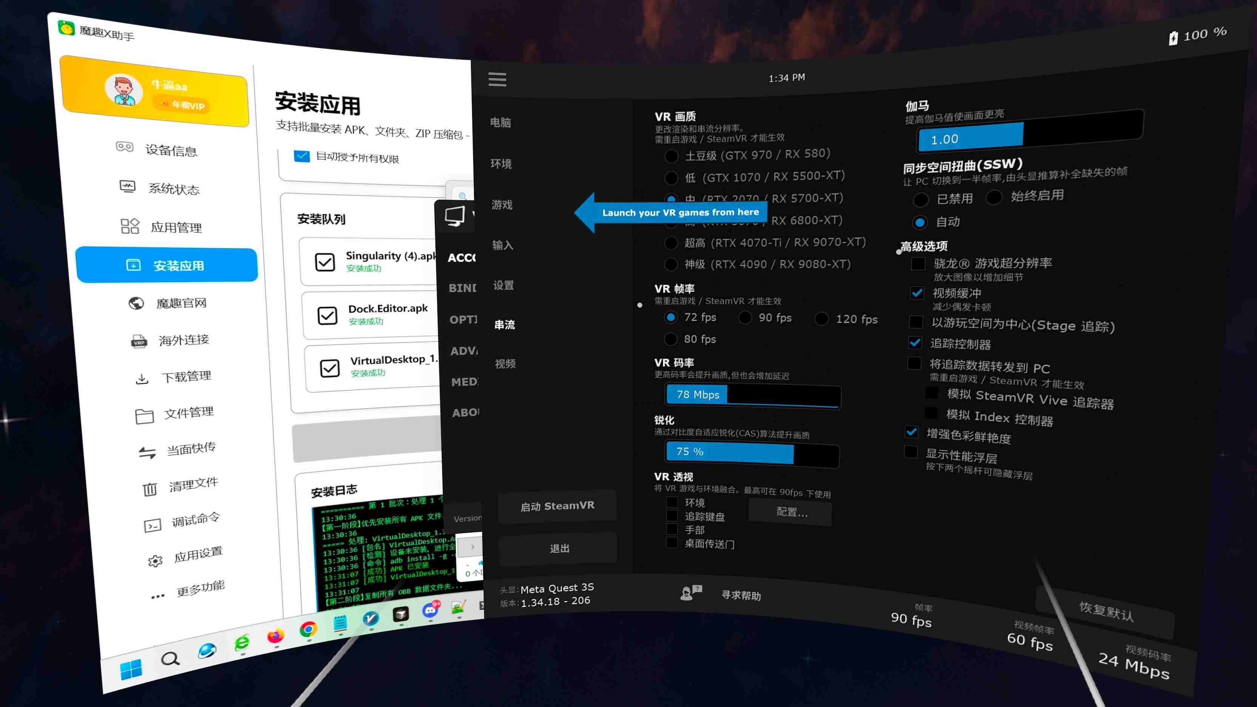Open 应用设置 gear entry

tap(185, 557)
